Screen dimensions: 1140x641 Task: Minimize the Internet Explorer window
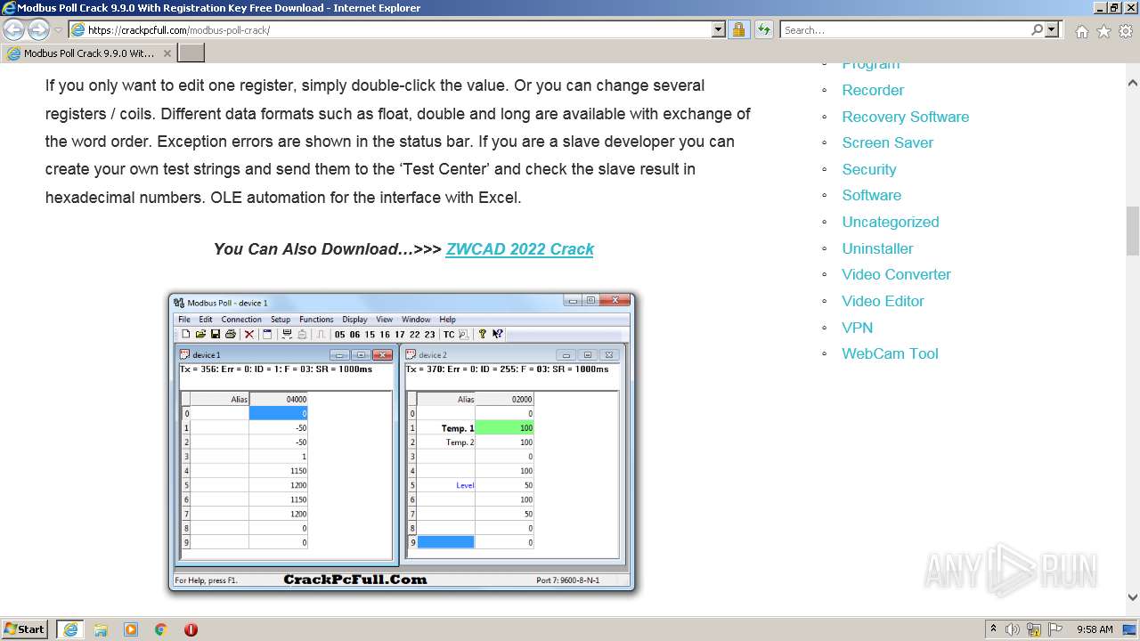(1098, 7)
